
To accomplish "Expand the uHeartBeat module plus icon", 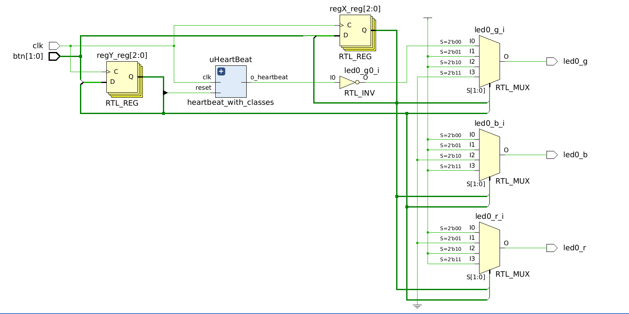I will pyautogui.click(x=221, y=71).
